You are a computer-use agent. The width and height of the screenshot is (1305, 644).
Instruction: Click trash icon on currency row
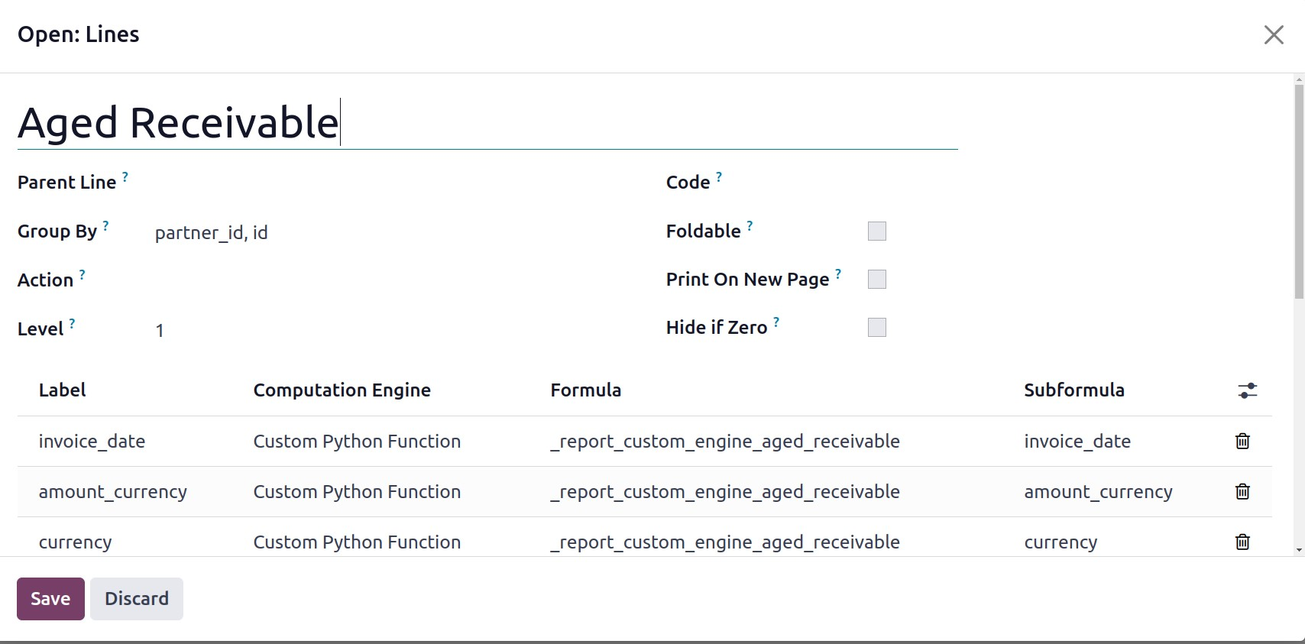click(x=1242, y=542)
